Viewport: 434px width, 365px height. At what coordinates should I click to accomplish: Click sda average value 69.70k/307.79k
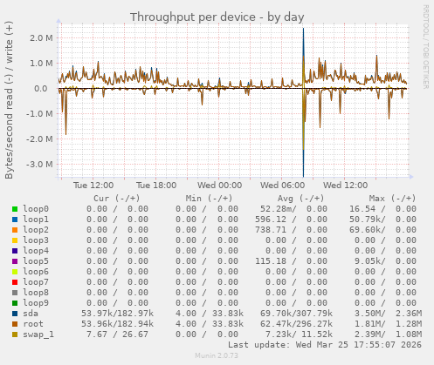296,314
